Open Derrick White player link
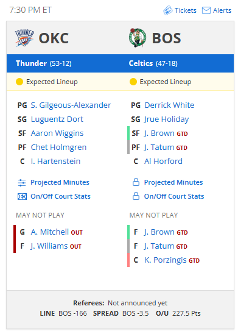This screenshot has height=334, width=238. click(x=169, y=105)
